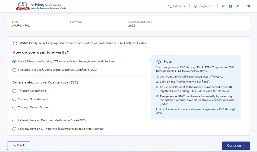Image resolution: width=257 pixels, height=152 pixels.
Task: Click the phone icon beside Call Us
Action: 170,6
